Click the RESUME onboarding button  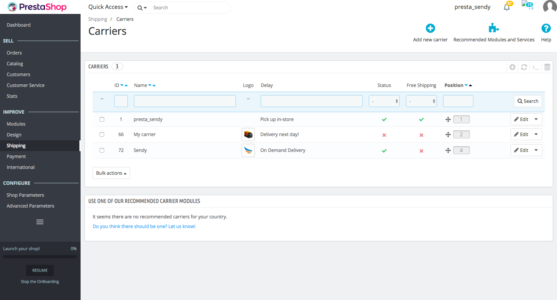tap(40, 271)
